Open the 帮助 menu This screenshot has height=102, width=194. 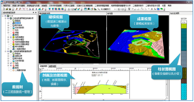click(170, 6)
